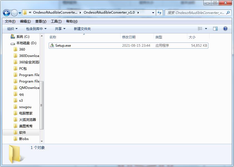Viewport: 234px width, 167px height.
Task: Expand arrow after OndesoftAudibleConverter_v1.0 breadcrumb
Action: (138, 13)
